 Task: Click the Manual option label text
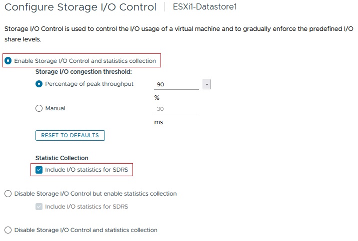[x=55, y=108]
